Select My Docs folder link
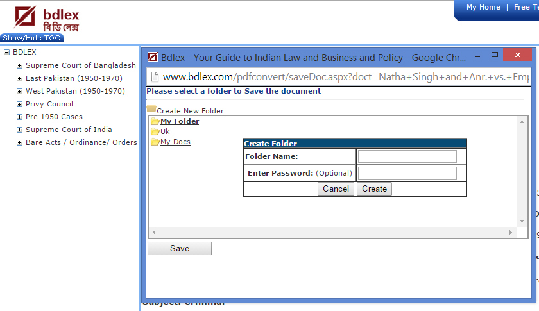 [175, 142]
